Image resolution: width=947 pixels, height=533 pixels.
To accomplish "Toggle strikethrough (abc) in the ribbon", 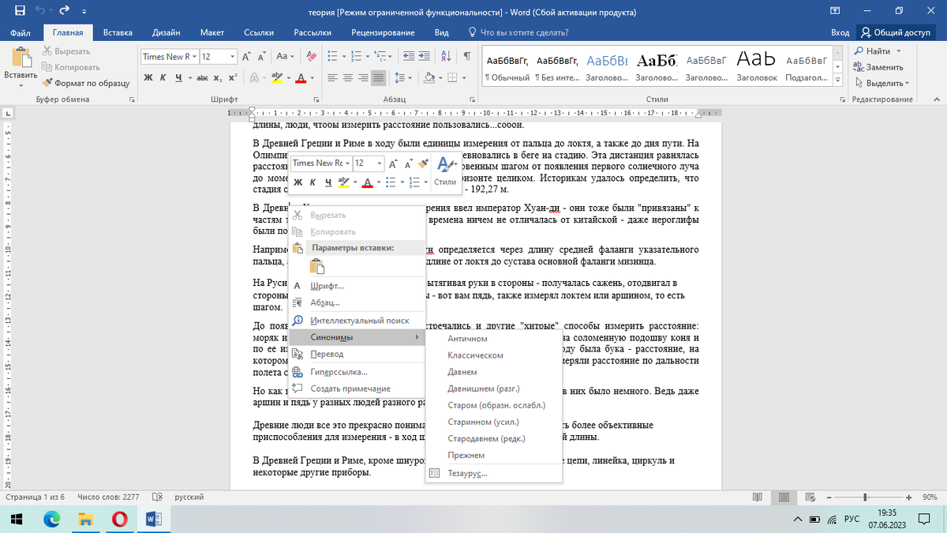I will coord(203,77).
